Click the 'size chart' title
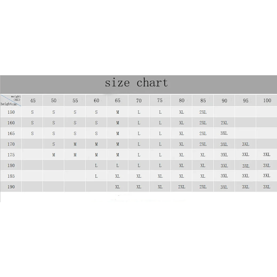The height and width of the screenshot is (277, 277). coord(136,83)
